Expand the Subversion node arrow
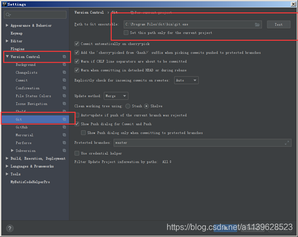The height and width of the screenshot is (237, 298). 12,151
